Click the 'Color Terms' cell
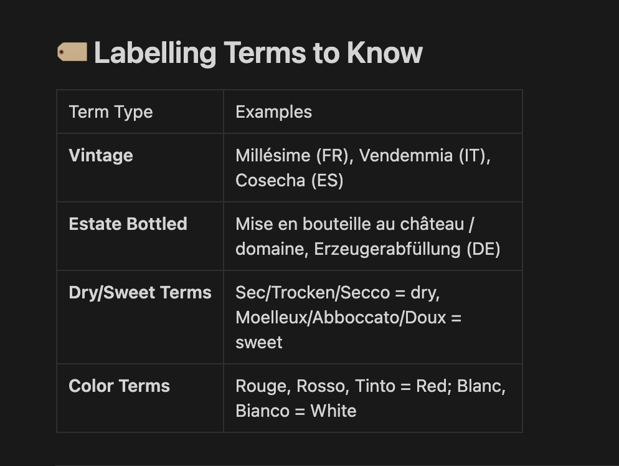The width and height of the screenshot is (619, 466). 140,398
